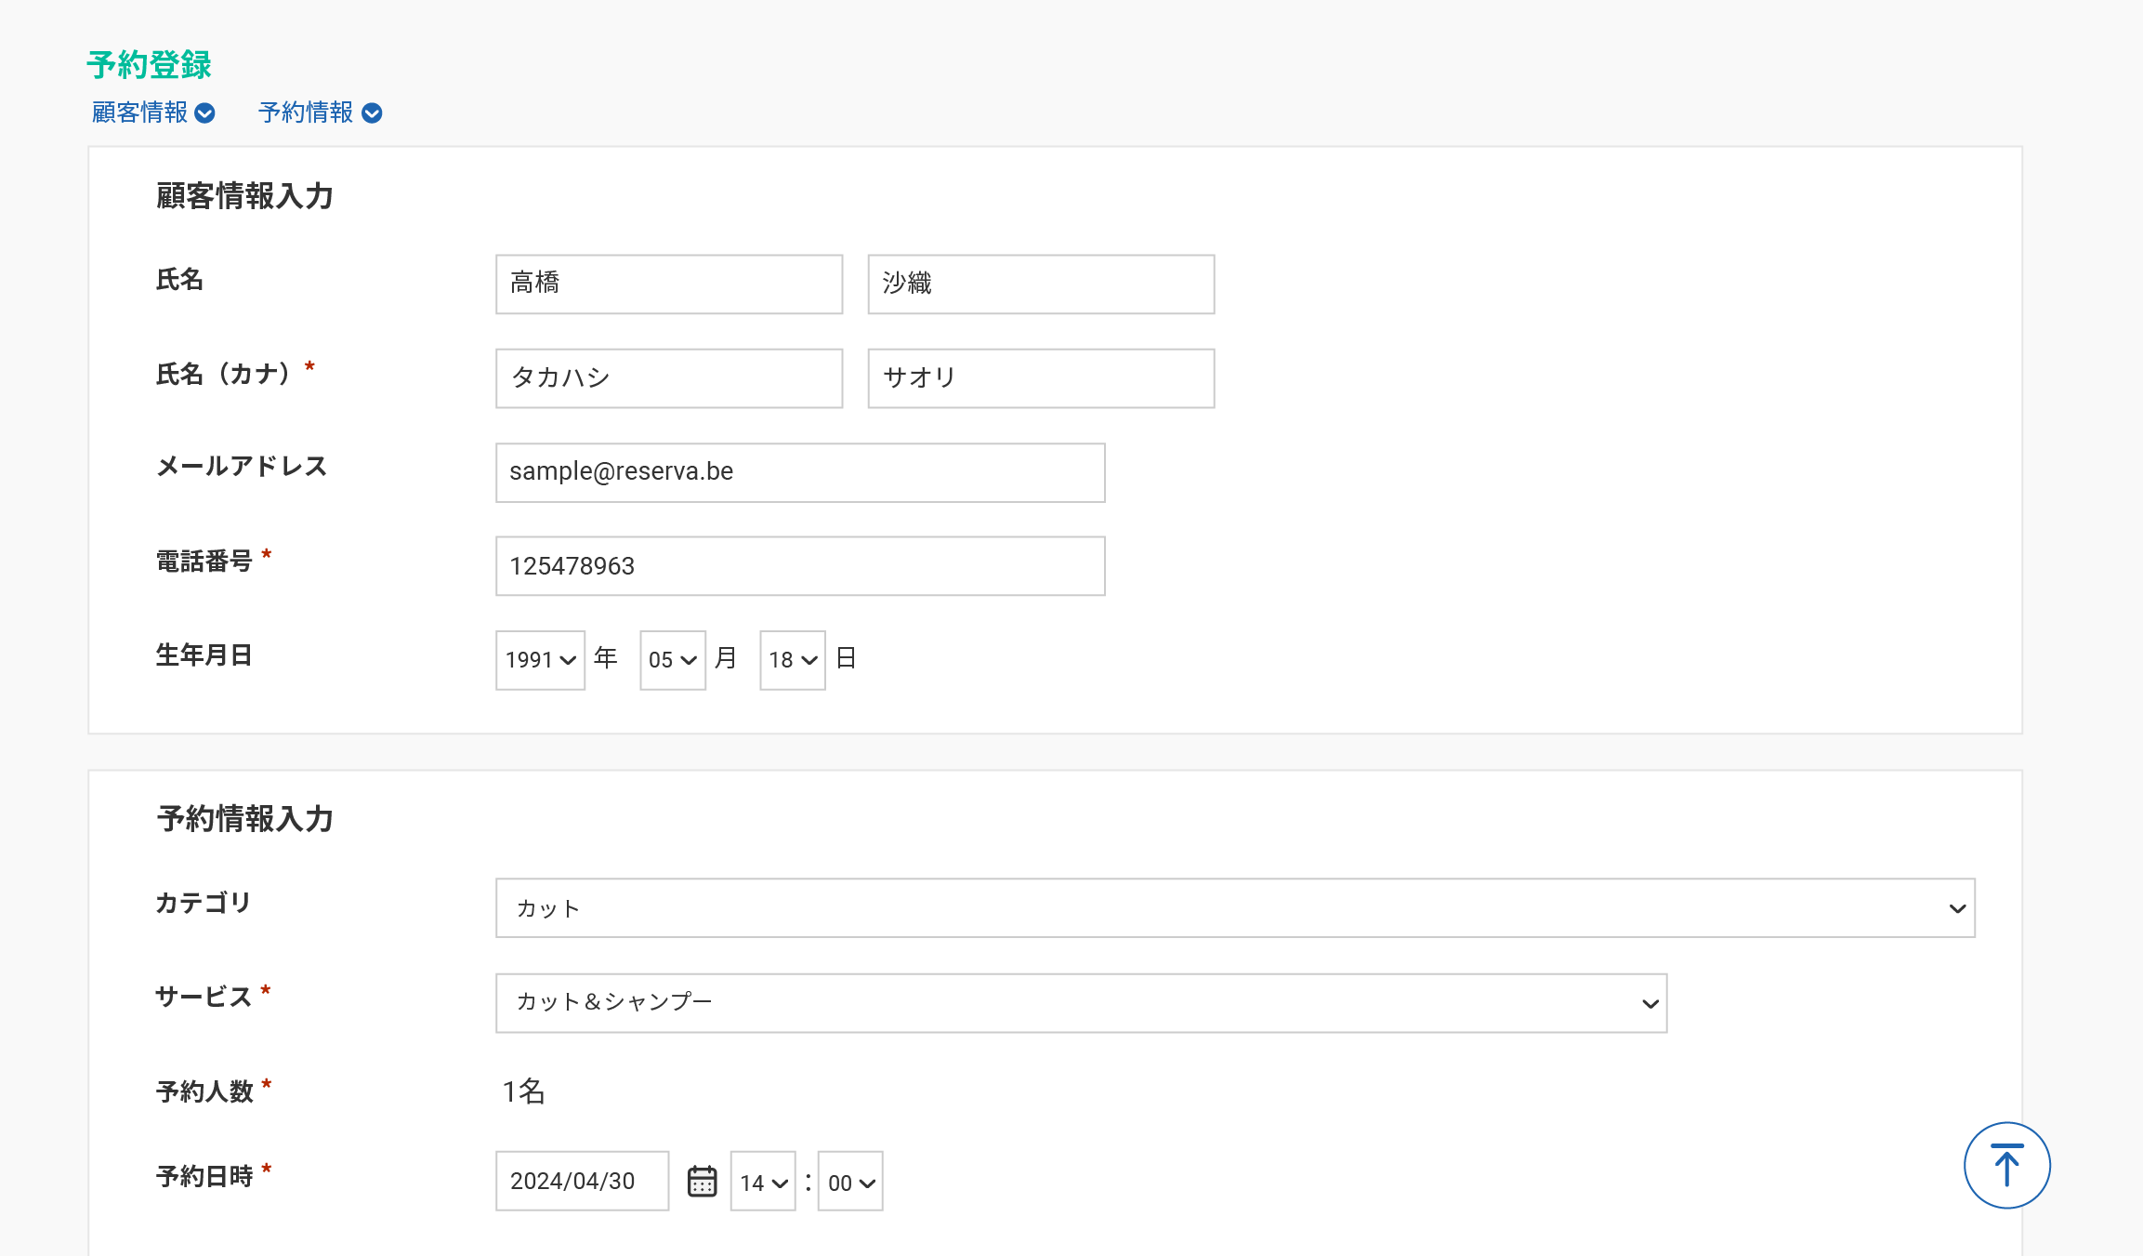The width and height of the screenshot is (2143, 1256).
Task: Click the scroll-to-top arrow button
Action: click(x=2006, y=1166)
